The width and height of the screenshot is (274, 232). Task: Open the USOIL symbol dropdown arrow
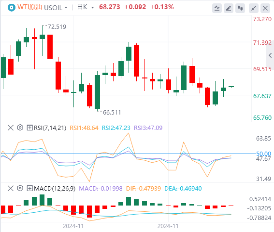click(x=66, y=8)
